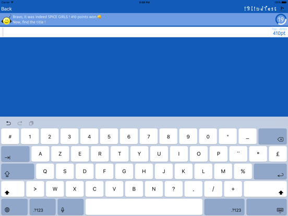Tap the X letter key
The width and height of the screenshot is (288, 216).
click(75, 189)
